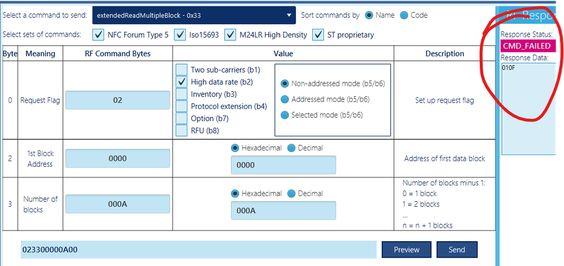564x266 pixels.
Task: Check Protocol extension (b4) box
Action: 182,106
